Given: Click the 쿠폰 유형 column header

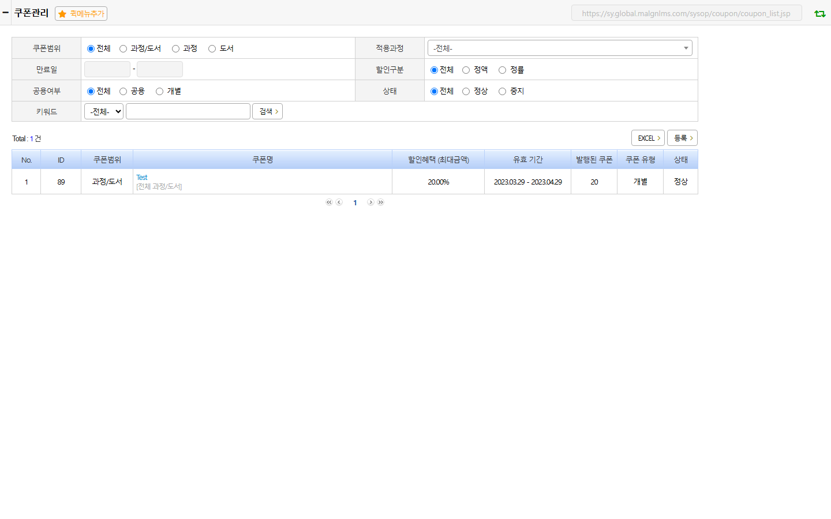Looking at the screenshot, I should tap(641, 160).
